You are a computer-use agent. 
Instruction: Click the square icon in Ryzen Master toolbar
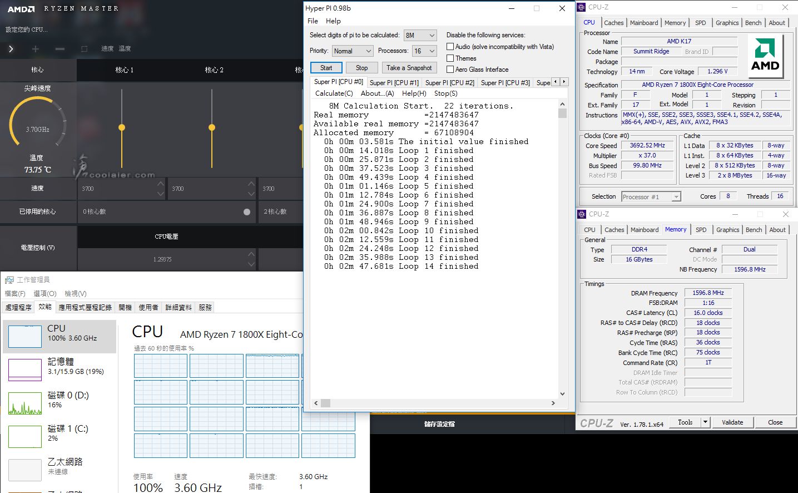point(84,49)
